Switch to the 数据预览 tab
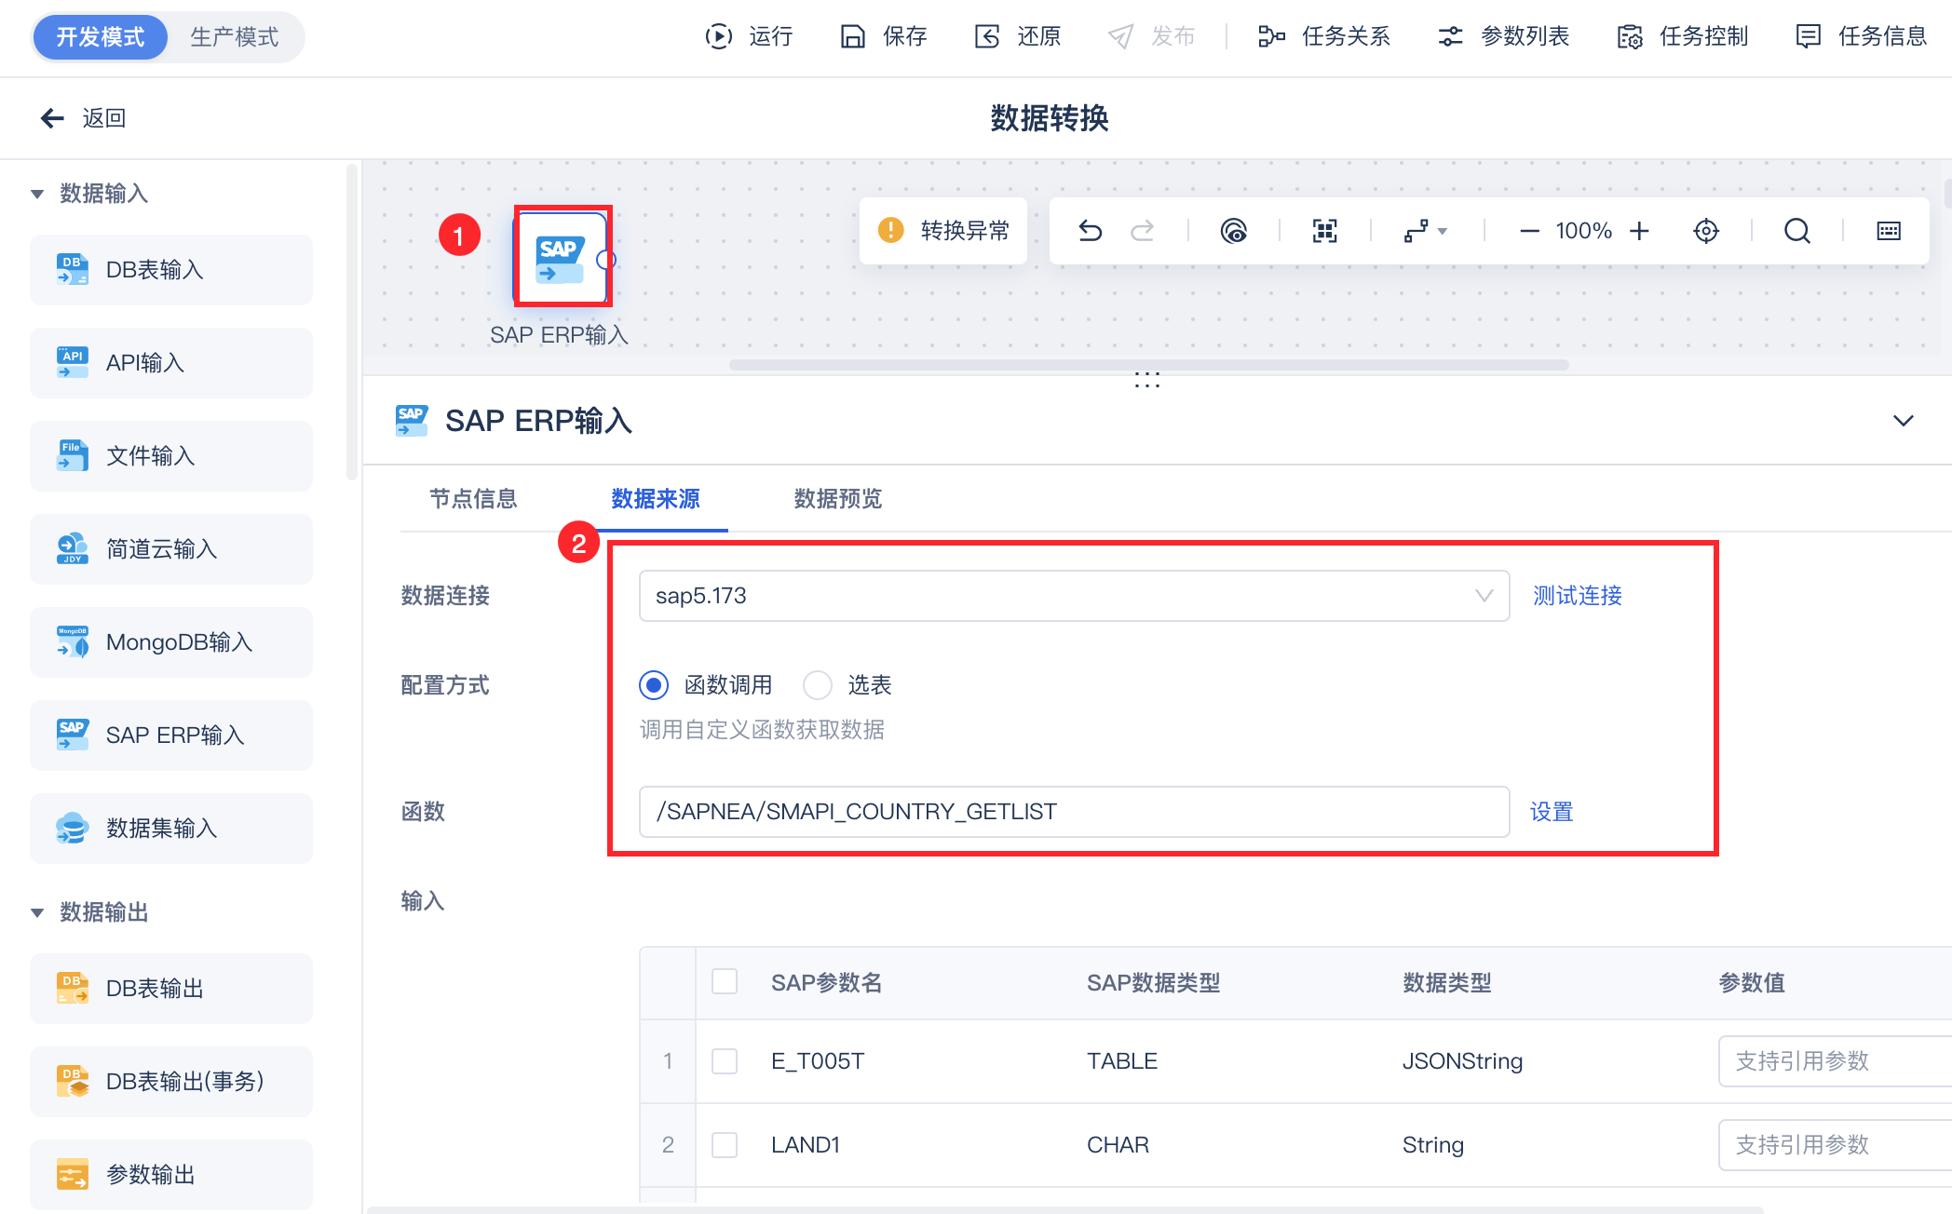Screen dimensions: 1952x1214 coord(837,499)
